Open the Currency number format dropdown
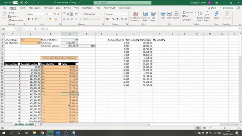This screenshot has width=242, height=136. (126, 14)
